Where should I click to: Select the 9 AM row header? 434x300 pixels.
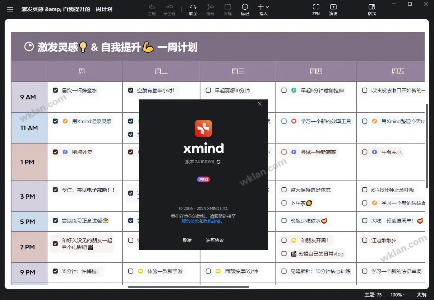point(29,97)
